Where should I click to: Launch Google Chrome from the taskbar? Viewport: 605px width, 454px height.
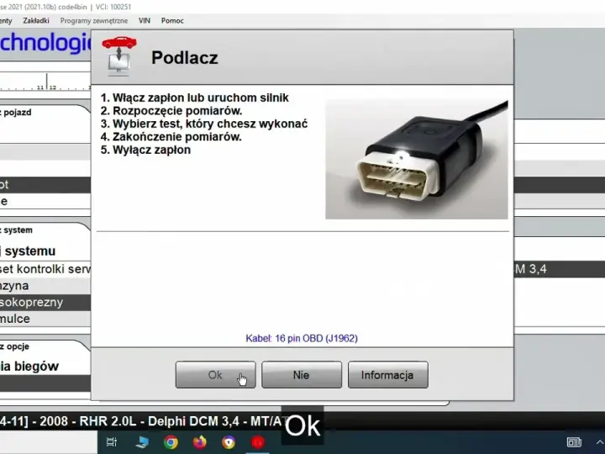171,442
